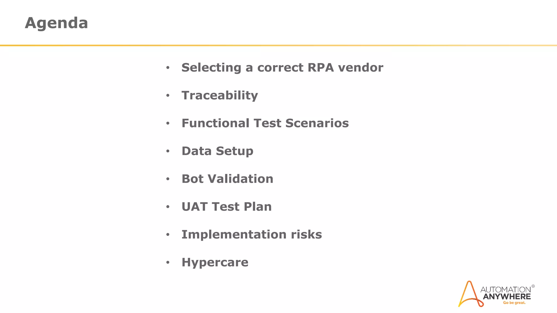The height and width of the screenshot is (313, 557).
Task: Click the bullet beside Data Setup
Action: pyautogui.click(x=168, y=151)
